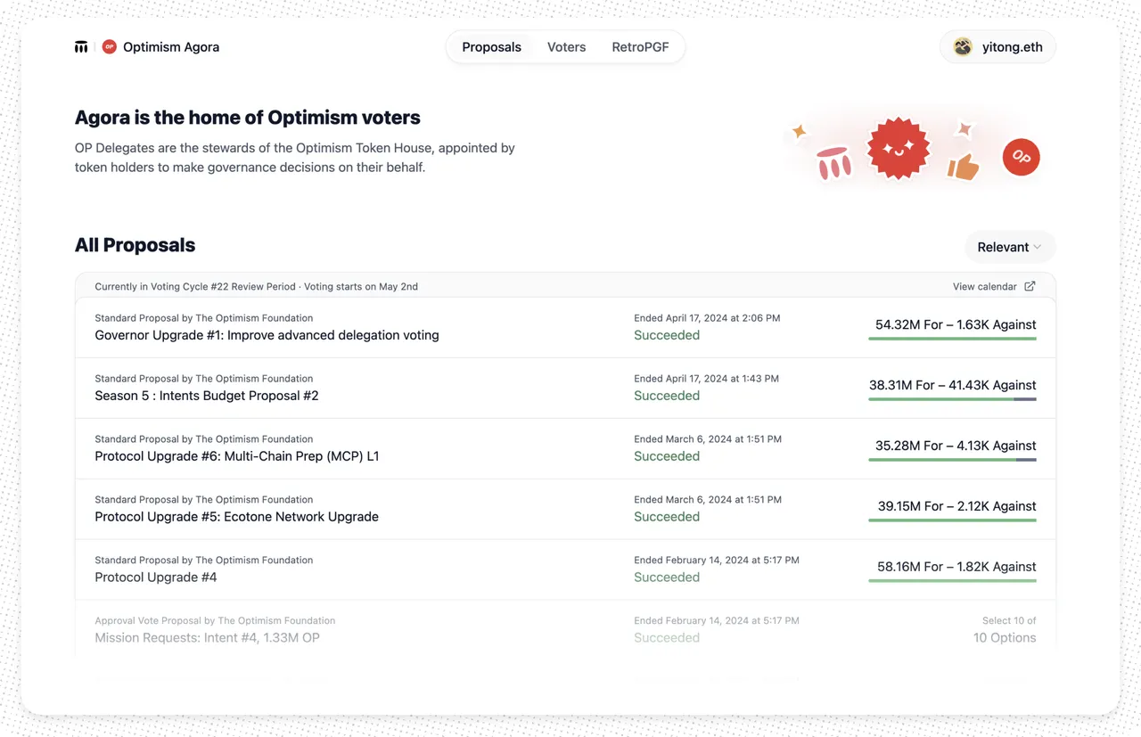Click the All Proposals heading
This screenshot has width=1141, height=737.
coord(135,245)
